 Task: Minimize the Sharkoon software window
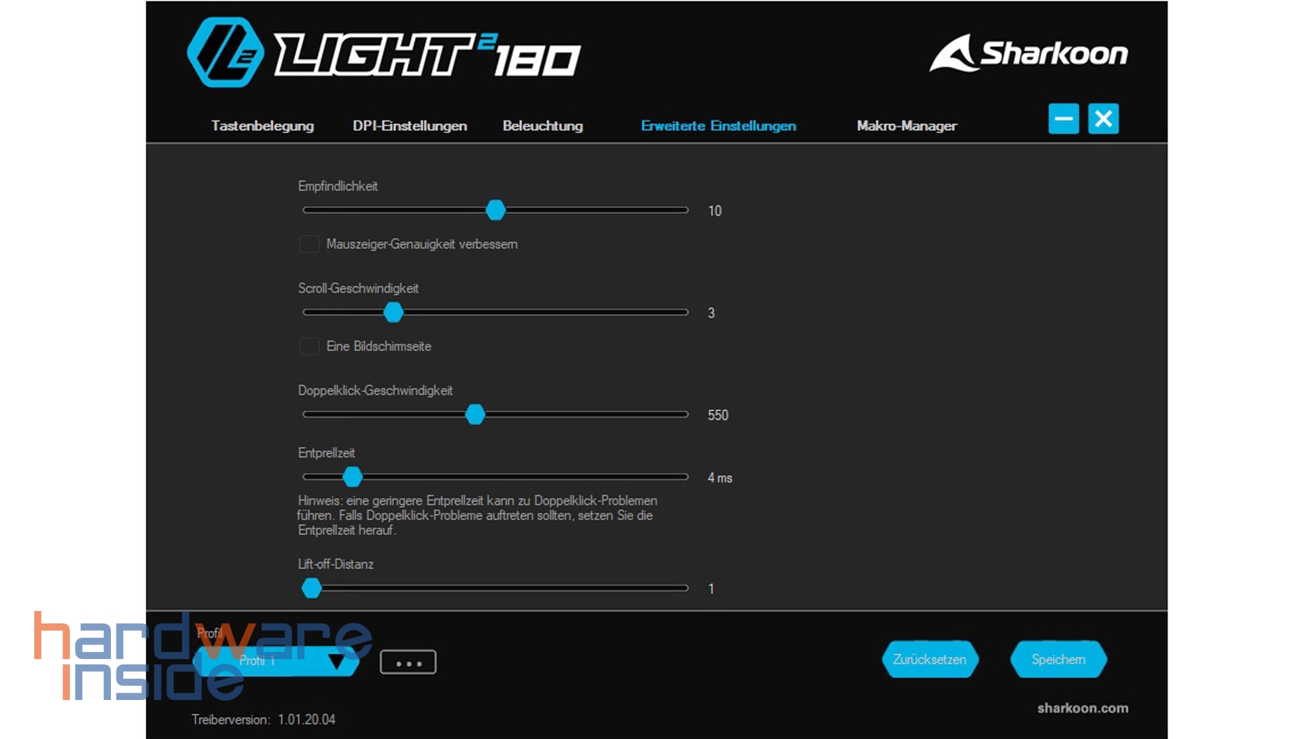click(x=1064, y=119)
